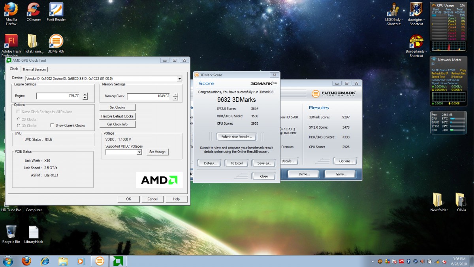This screenshot has width=474, height=267.
Task: Expand the Supported VDDC Voltages dropdown
Action: point(139,152)
